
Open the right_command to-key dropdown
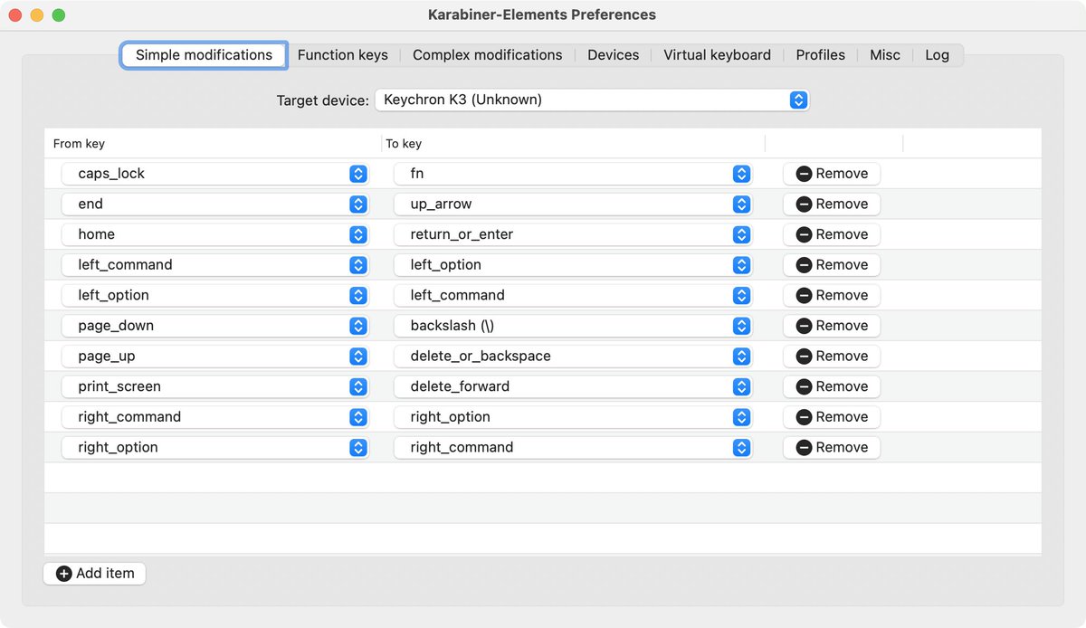click(573, 447)
